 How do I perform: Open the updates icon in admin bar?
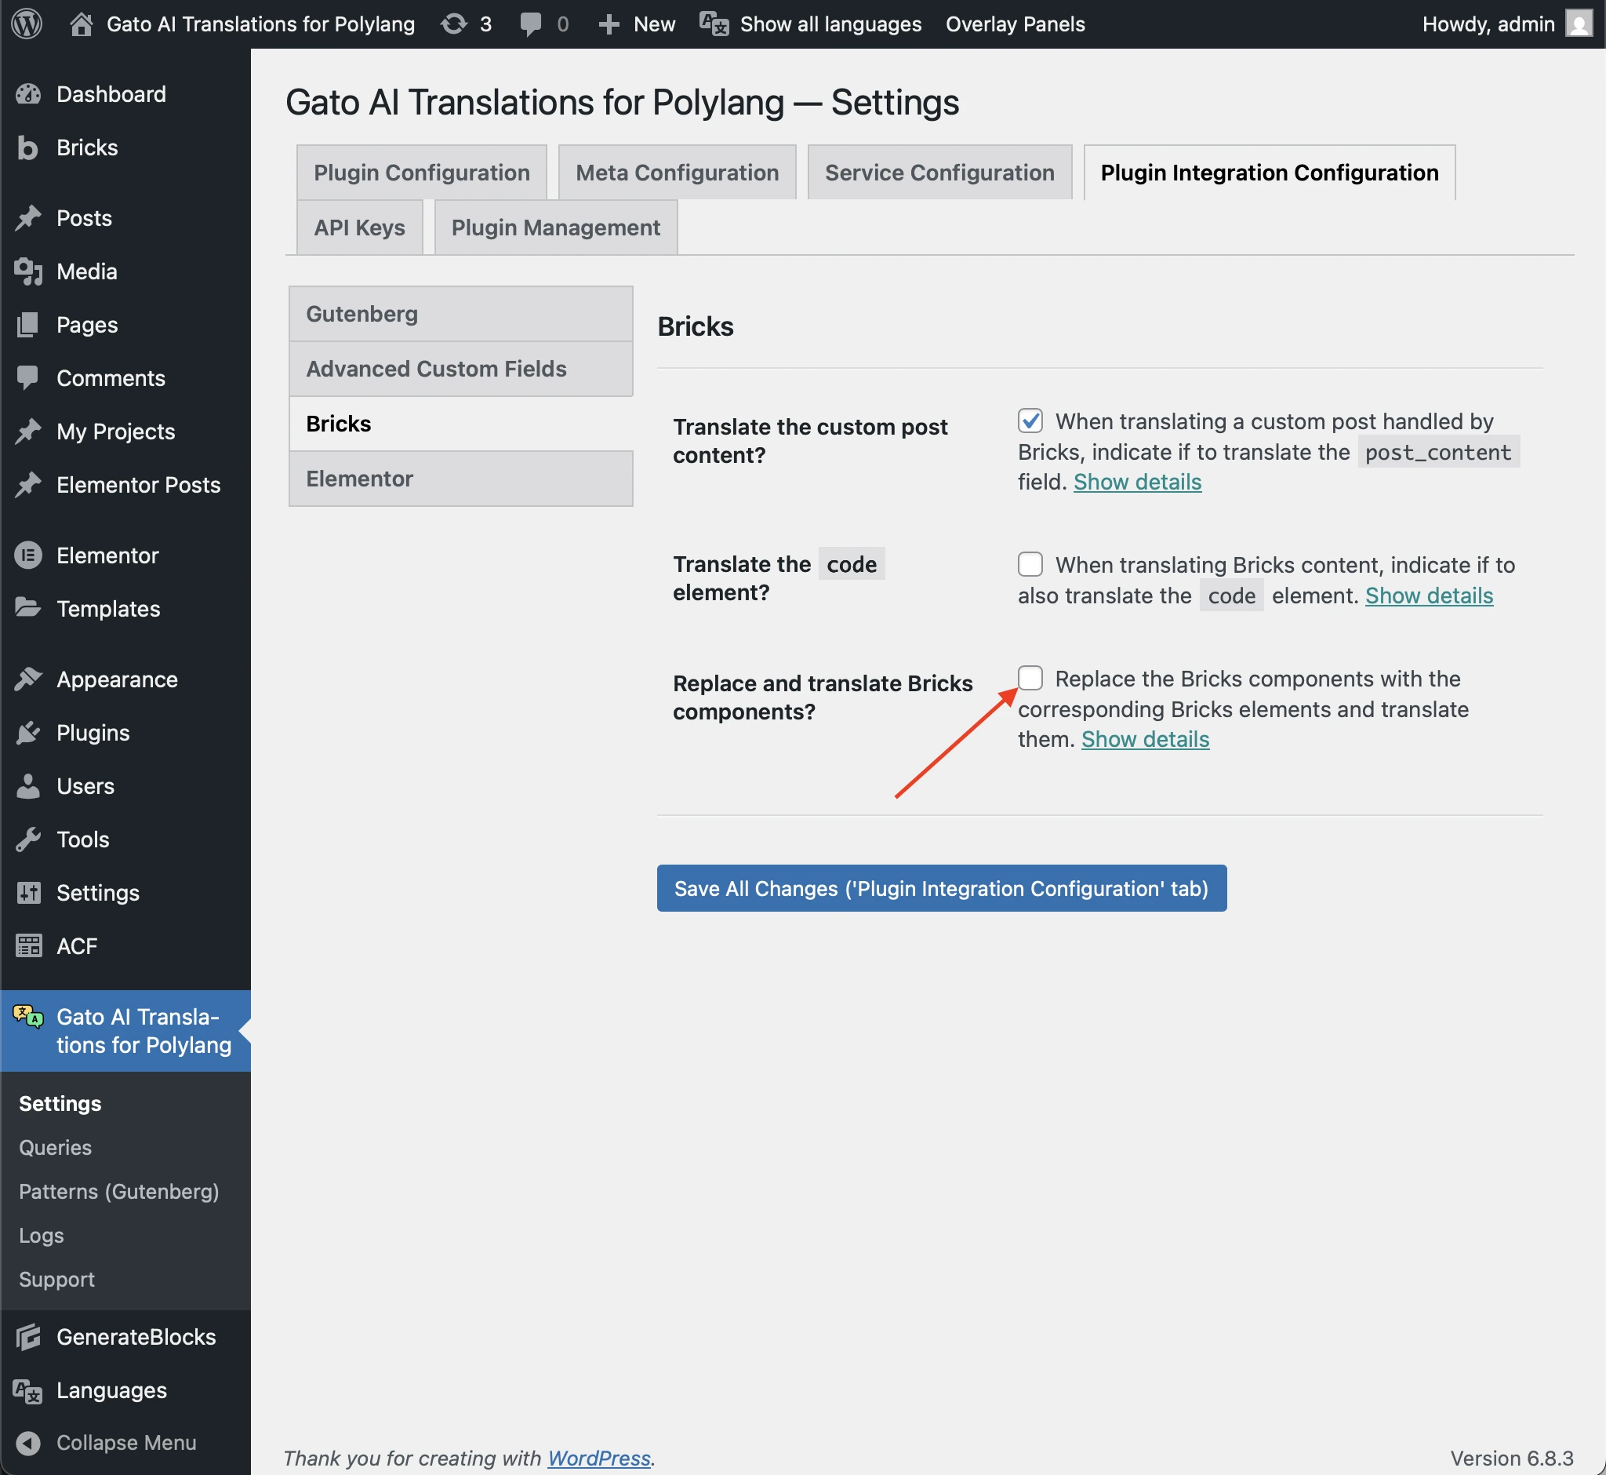[x=454, y=24]
